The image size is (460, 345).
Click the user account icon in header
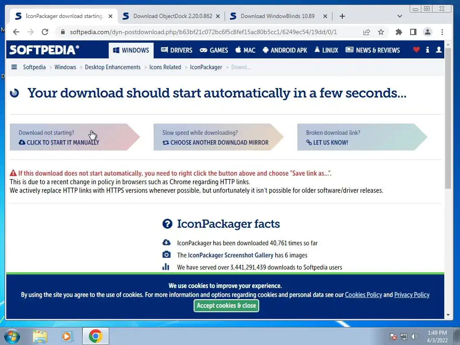click(438, 49)
